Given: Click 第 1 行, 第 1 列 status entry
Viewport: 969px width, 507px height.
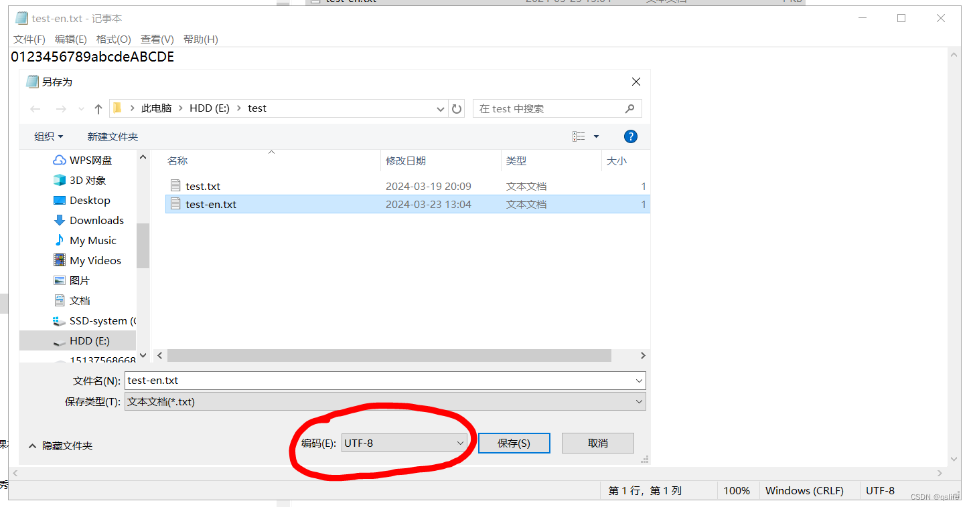Looking at the screenshot, I should [x=645, y=490].
